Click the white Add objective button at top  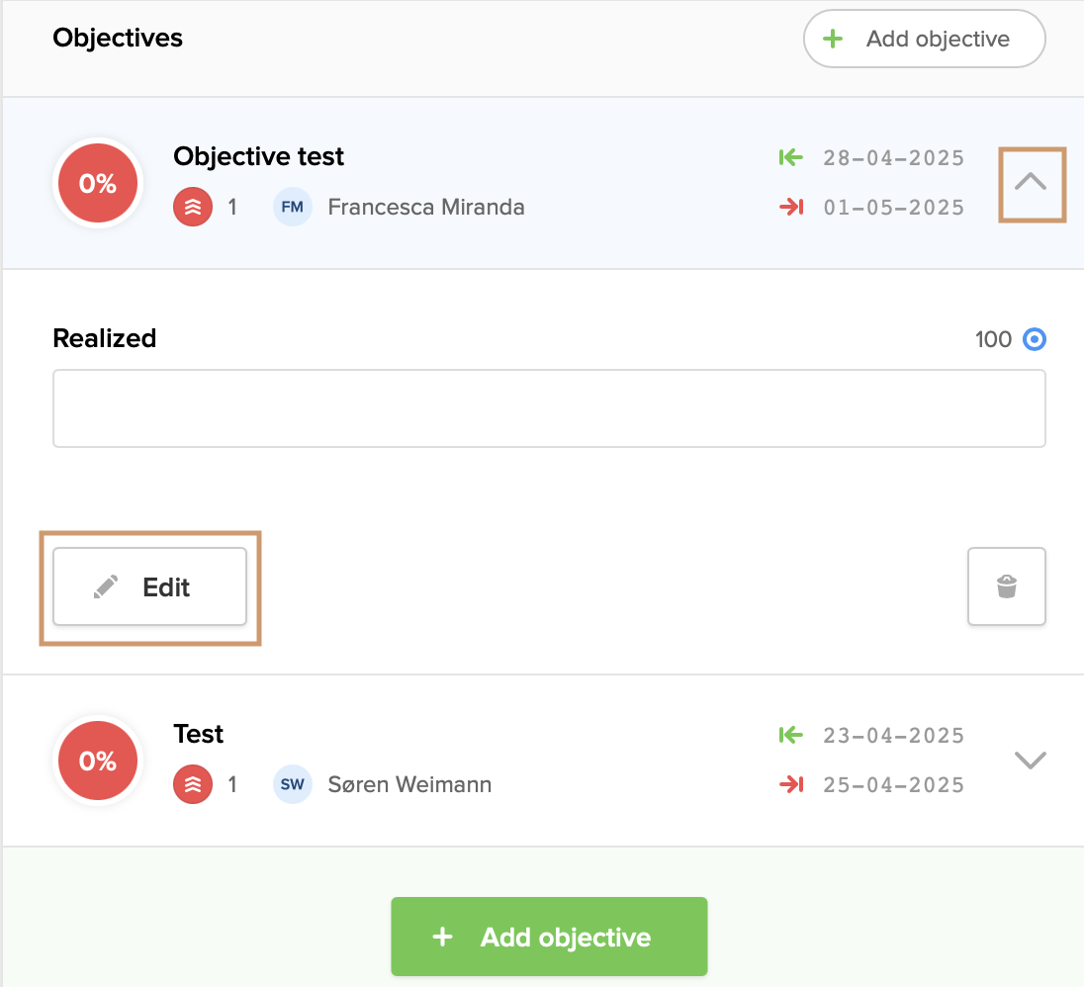click(x=924, y=40)
